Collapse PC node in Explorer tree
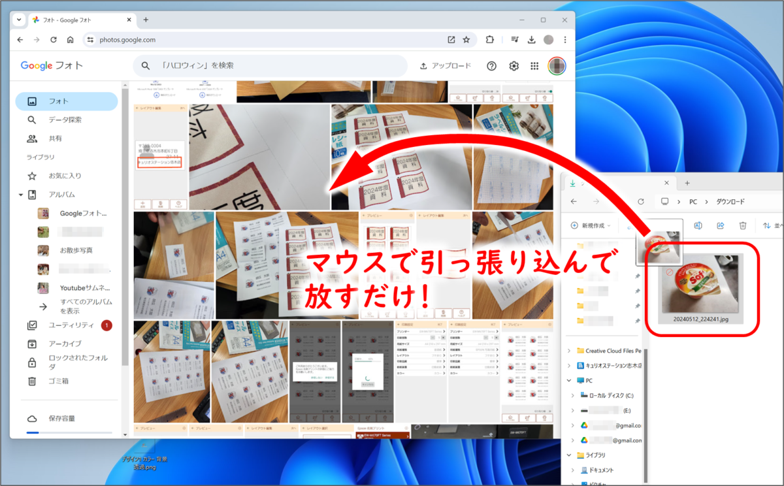Image resolution: width=784 pixels, height=486 pixels. coord(570,380)
